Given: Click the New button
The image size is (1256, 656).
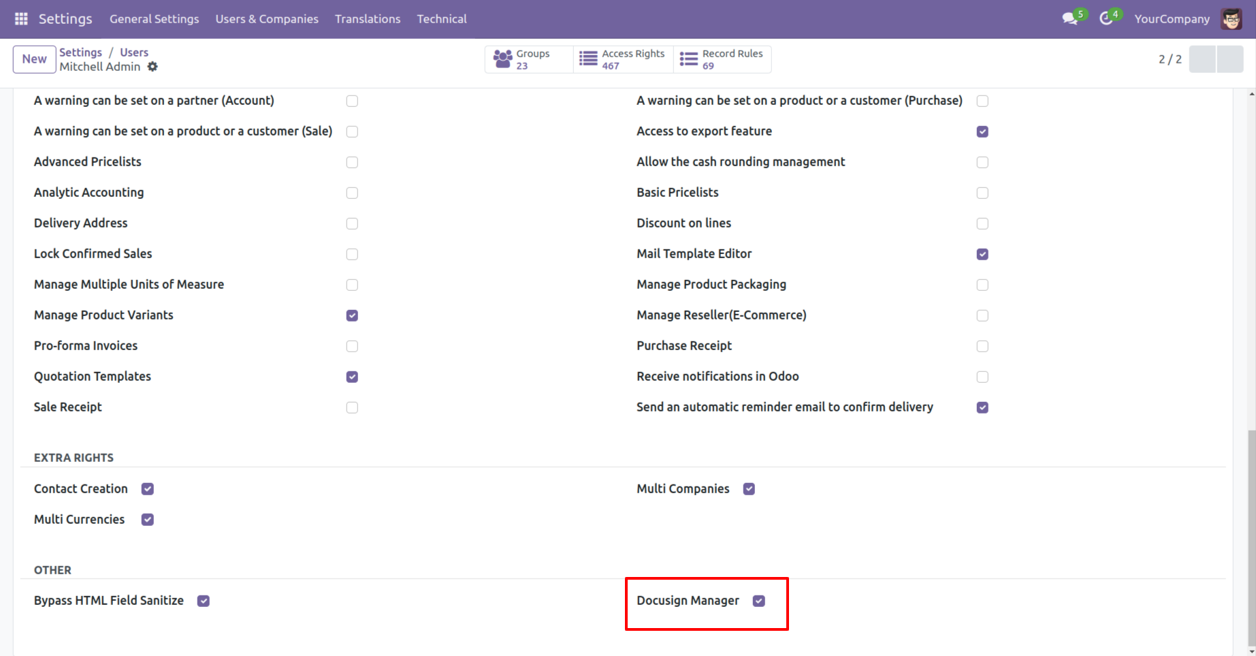Looking at the screenshot, I should (x=34, y=59).
